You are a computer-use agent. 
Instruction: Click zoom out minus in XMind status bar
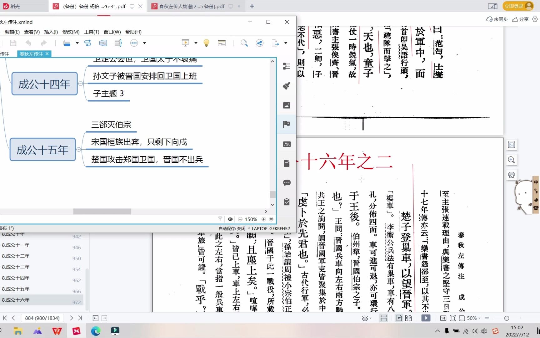click(240, 219)
